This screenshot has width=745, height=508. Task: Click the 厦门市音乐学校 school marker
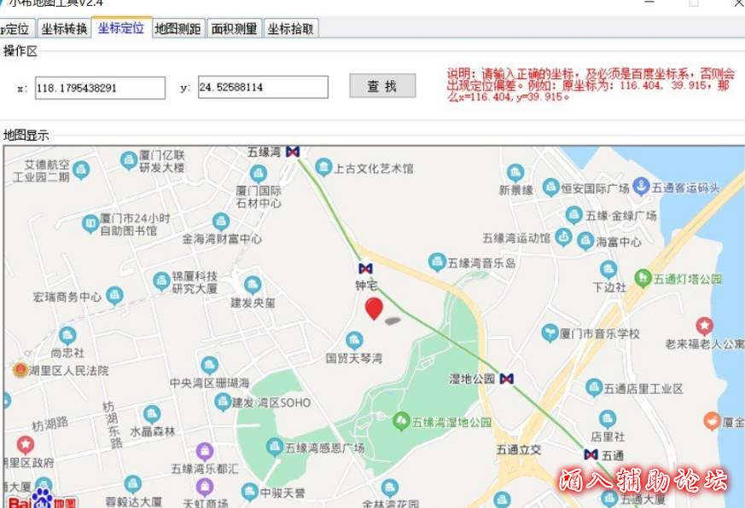[550, 332]
